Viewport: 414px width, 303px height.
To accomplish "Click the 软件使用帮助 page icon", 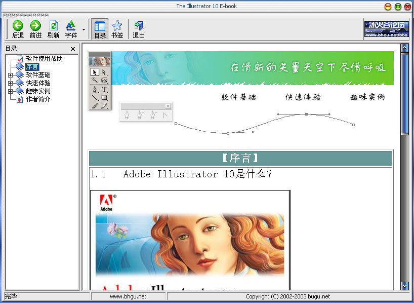I will [x=20, y=59].
